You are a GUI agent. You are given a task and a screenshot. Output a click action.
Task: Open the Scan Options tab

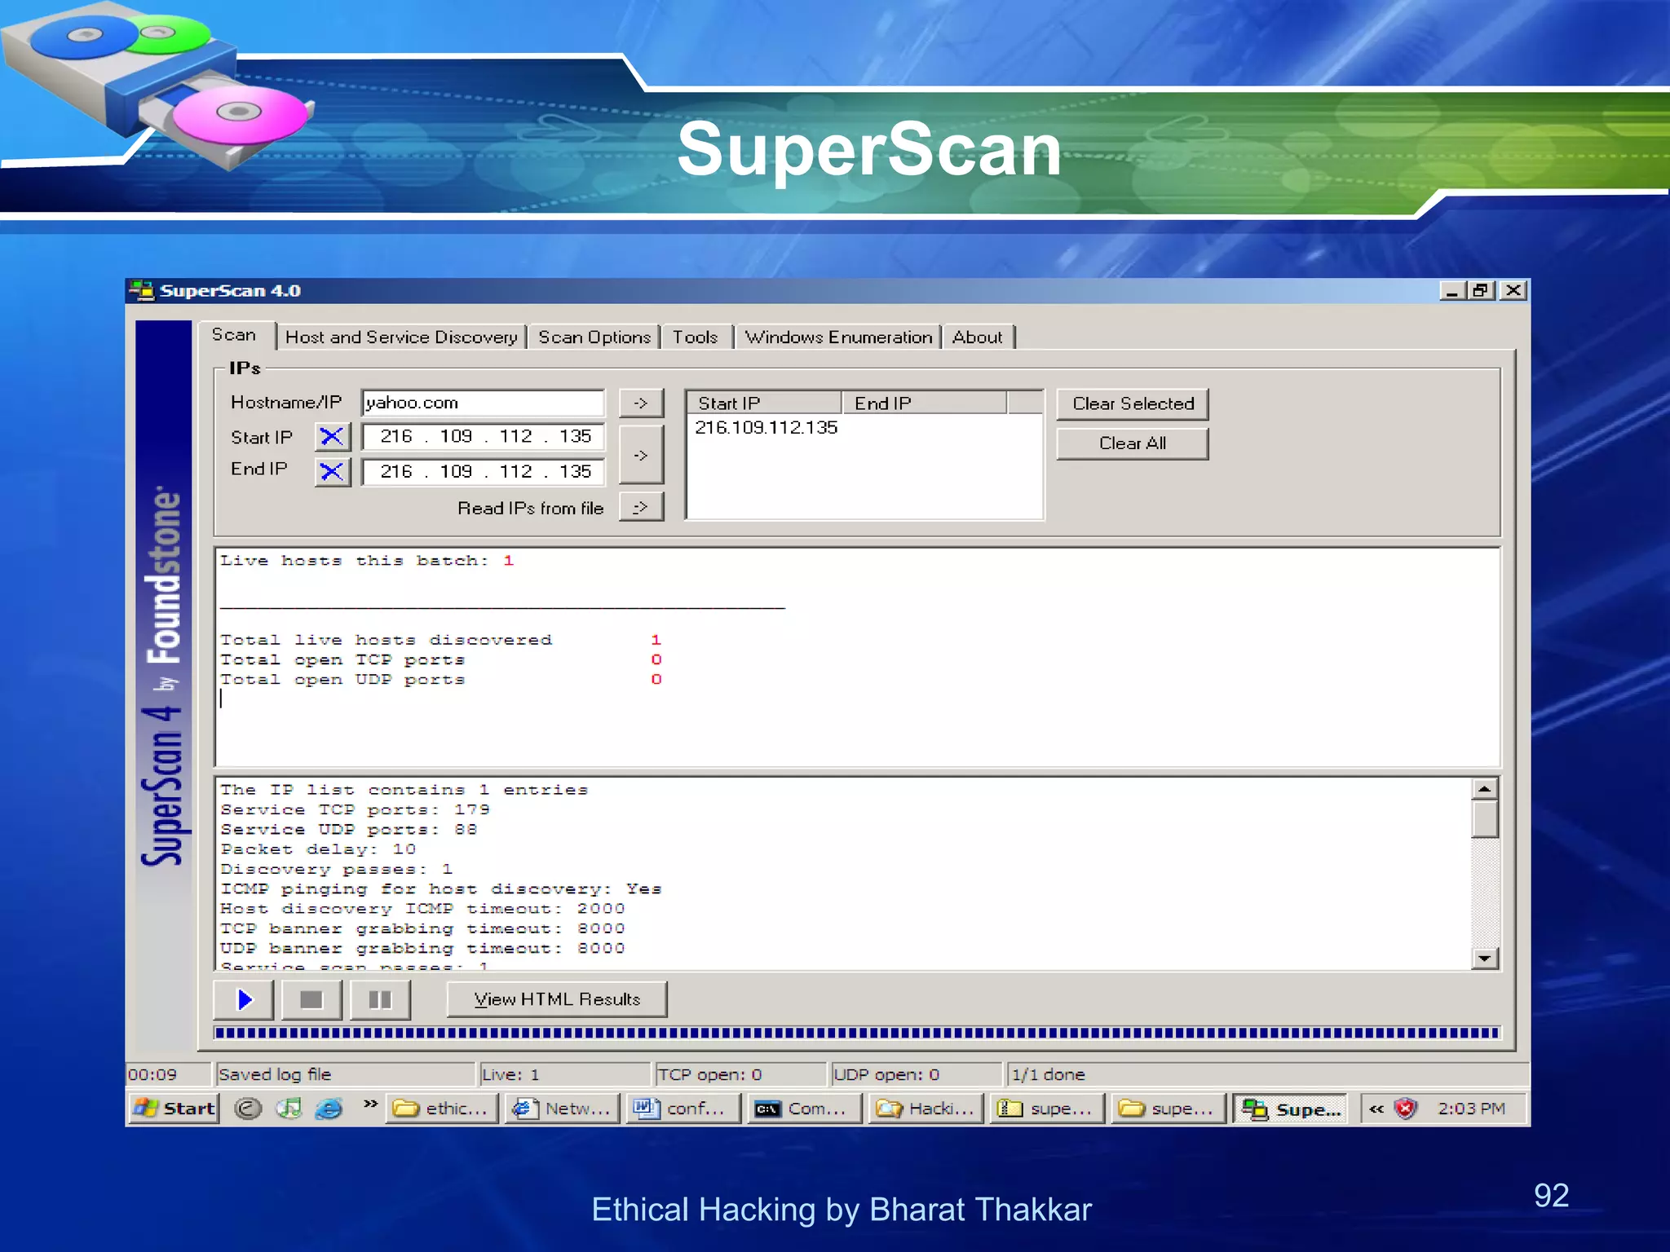coord(594,337)
